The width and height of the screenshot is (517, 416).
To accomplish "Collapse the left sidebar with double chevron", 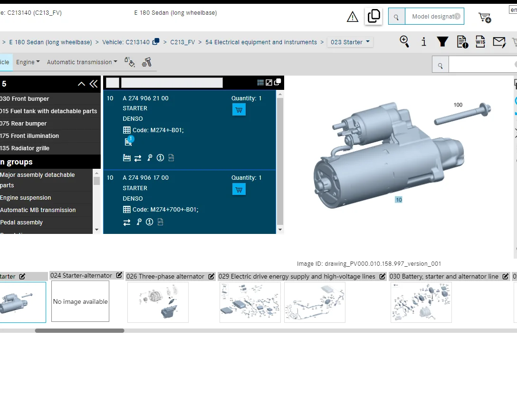I will coord(94,84).
